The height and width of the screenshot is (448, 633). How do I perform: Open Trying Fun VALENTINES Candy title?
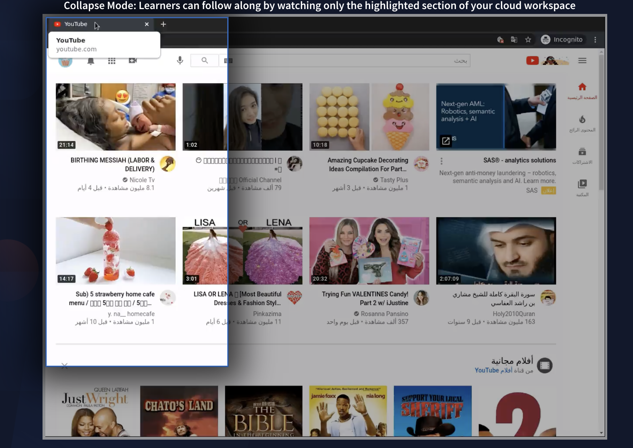365,298
